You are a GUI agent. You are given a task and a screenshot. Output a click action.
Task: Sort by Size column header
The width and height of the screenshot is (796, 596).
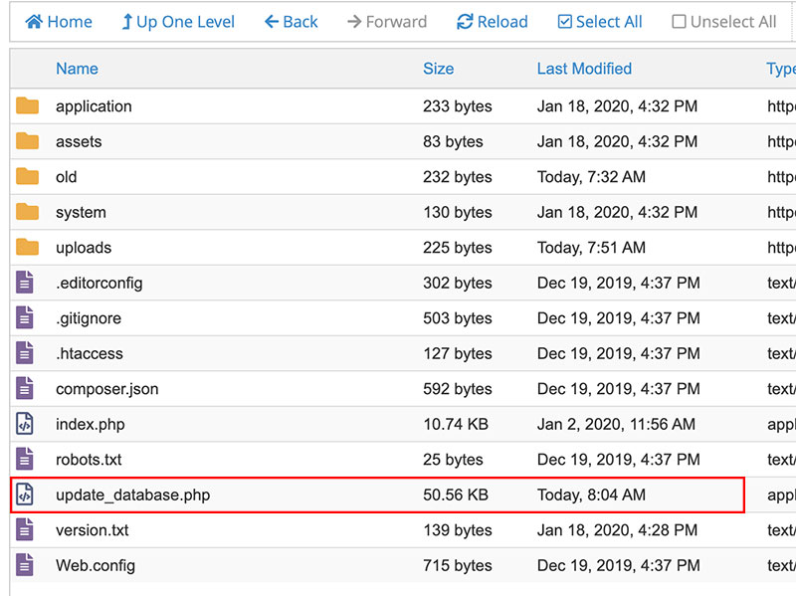(438, 69)
